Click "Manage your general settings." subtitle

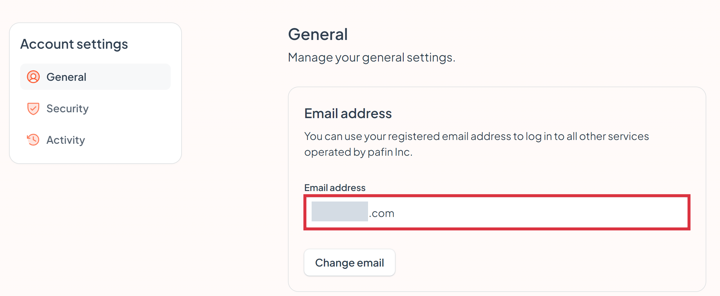click(372, 57)
